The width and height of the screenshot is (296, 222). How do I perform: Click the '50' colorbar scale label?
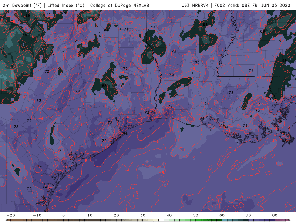(196, 215)
